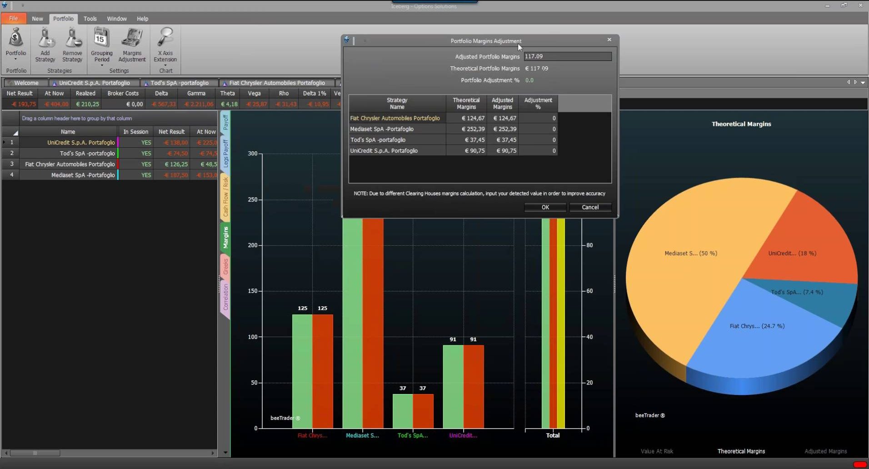
Task: Sort by the In Session column header
Action: 135,132
